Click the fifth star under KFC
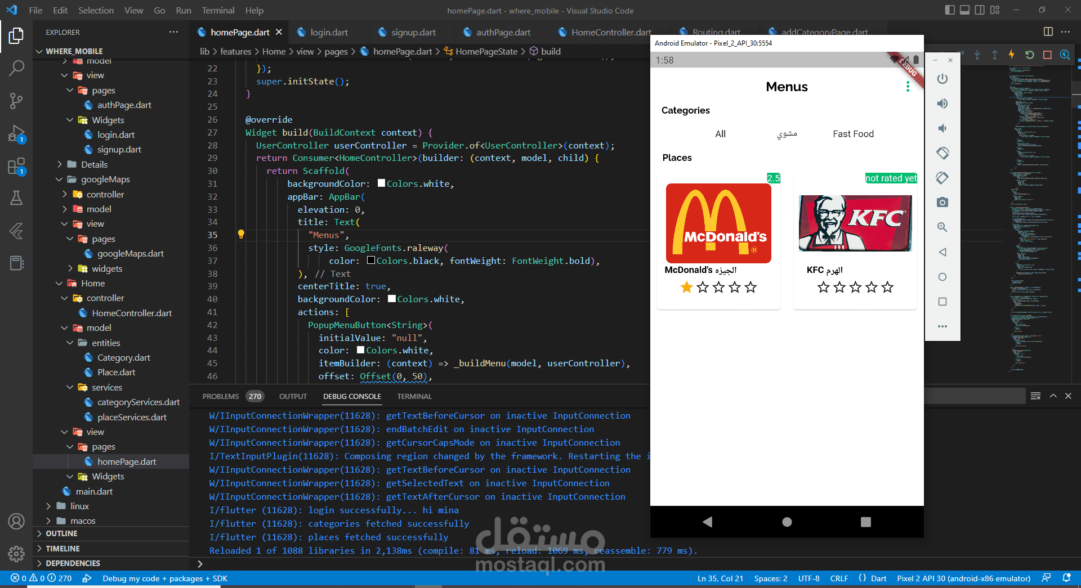1081x588 pixels. point(887,288)
